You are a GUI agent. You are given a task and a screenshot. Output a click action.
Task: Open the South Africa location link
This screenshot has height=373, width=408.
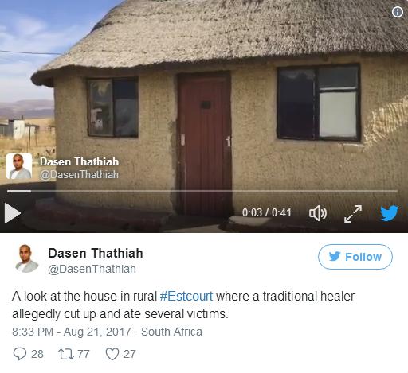[171, 332]
